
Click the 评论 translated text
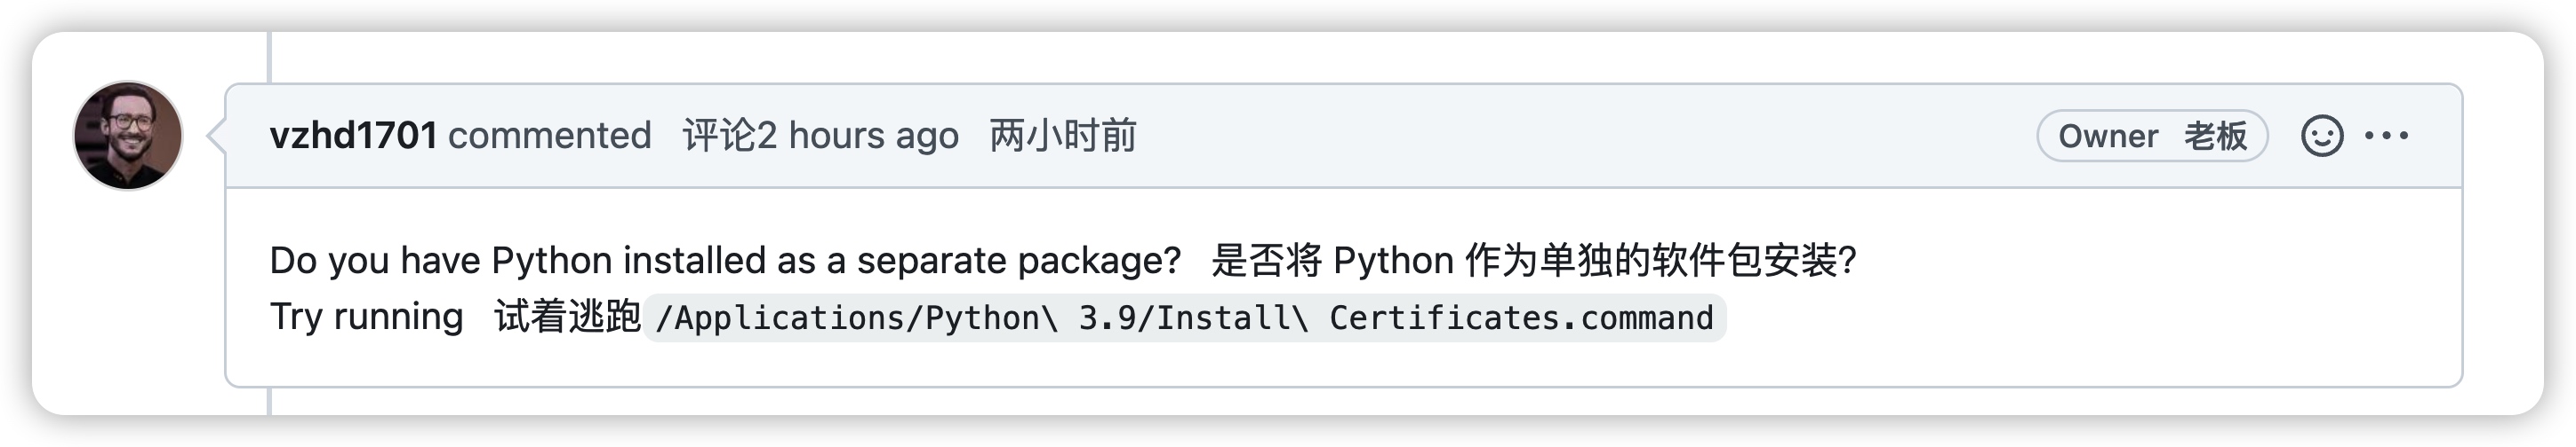[x=719, y=136]
